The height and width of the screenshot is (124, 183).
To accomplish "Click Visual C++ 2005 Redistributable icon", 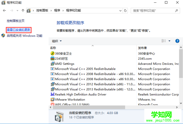I will pyautogui.click(x=52, y=69).
